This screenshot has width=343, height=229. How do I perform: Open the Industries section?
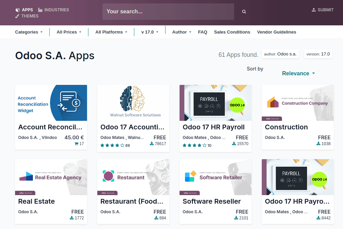click(53, 10)
